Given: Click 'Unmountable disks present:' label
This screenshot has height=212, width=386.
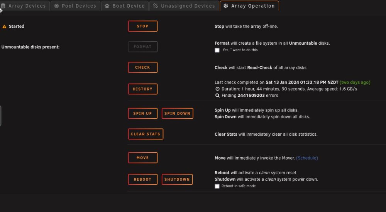Looking at the screenshot, I should tap(30, 47).
